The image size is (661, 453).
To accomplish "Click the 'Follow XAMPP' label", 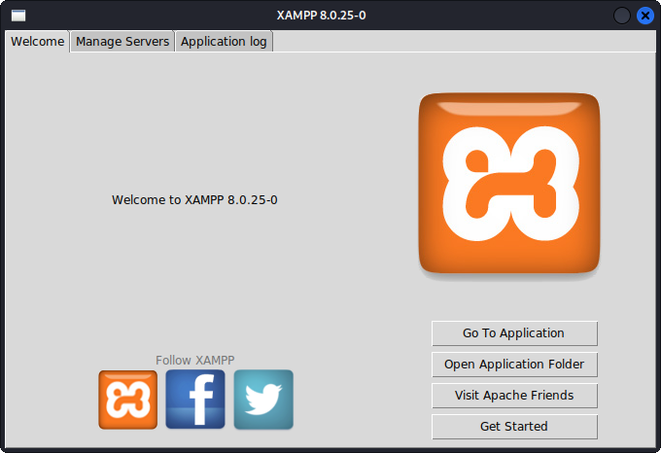I will pyautogui.click(x=195, y=361).
